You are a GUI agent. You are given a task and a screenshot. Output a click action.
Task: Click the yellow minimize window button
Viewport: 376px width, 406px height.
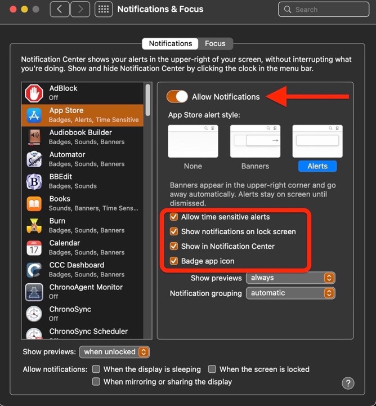click(x=24, y=10)
